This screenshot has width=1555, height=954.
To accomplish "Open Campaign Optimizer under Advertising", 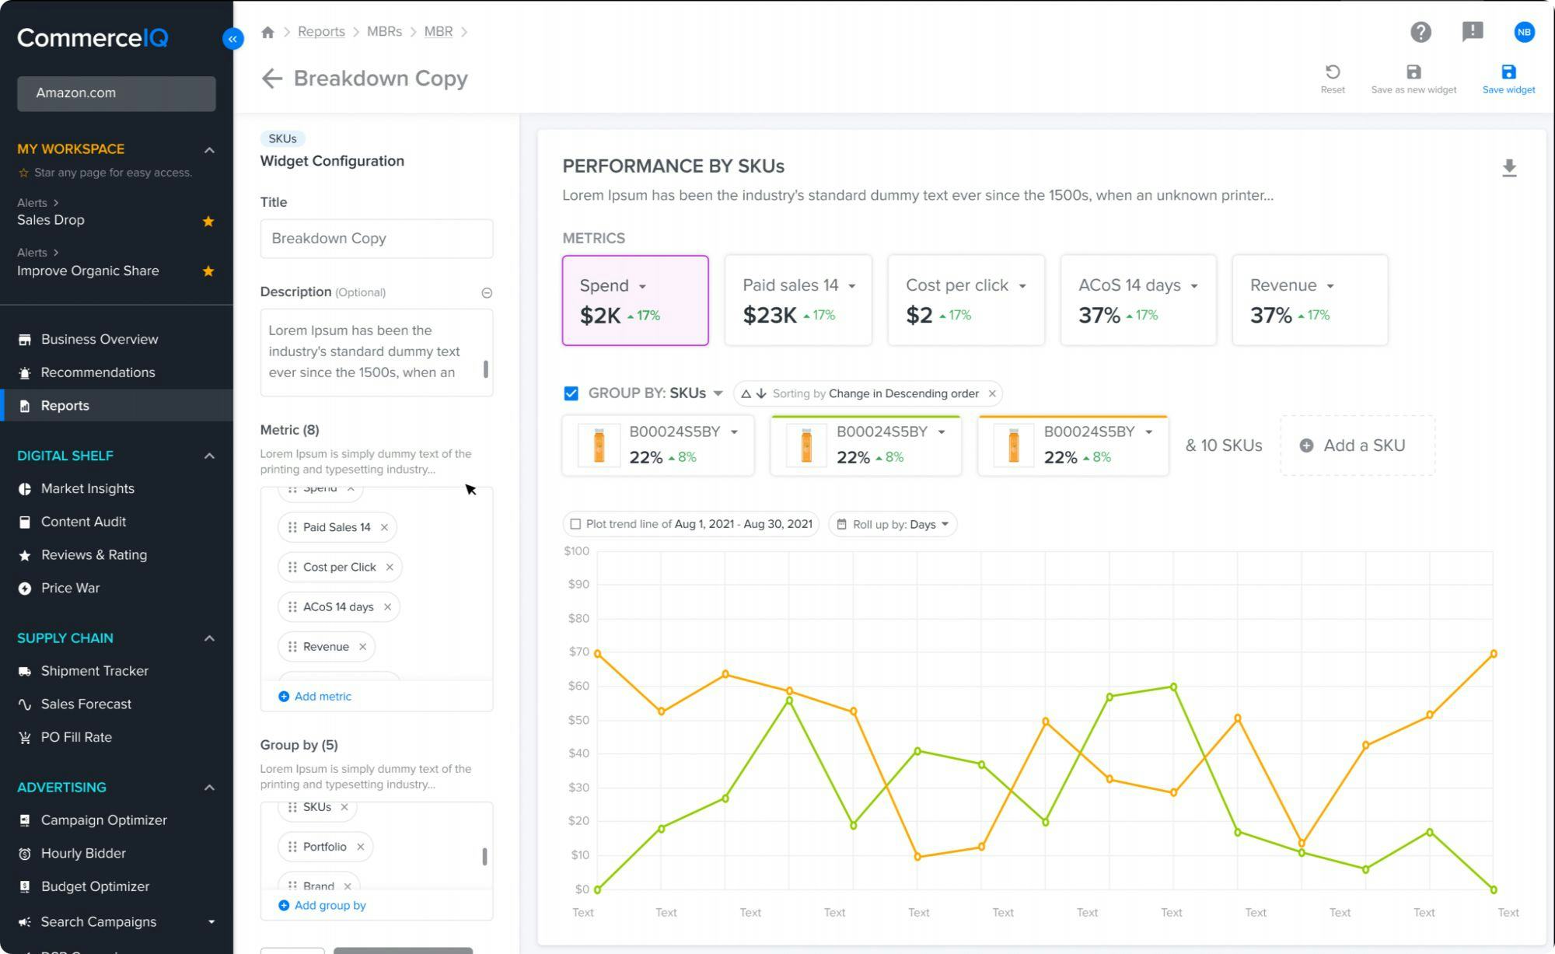I will pyautogui.click(x=103, y=820).
